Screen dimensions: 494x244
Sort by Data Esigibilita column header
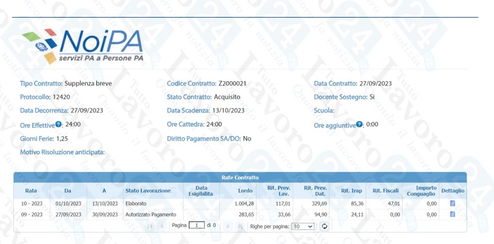click(201, 191)
